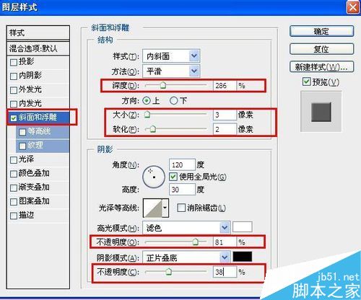Uncheck the 斜面和浮雕 checkbox
This screenshot has height=300, width=361.
pos(14,118)
